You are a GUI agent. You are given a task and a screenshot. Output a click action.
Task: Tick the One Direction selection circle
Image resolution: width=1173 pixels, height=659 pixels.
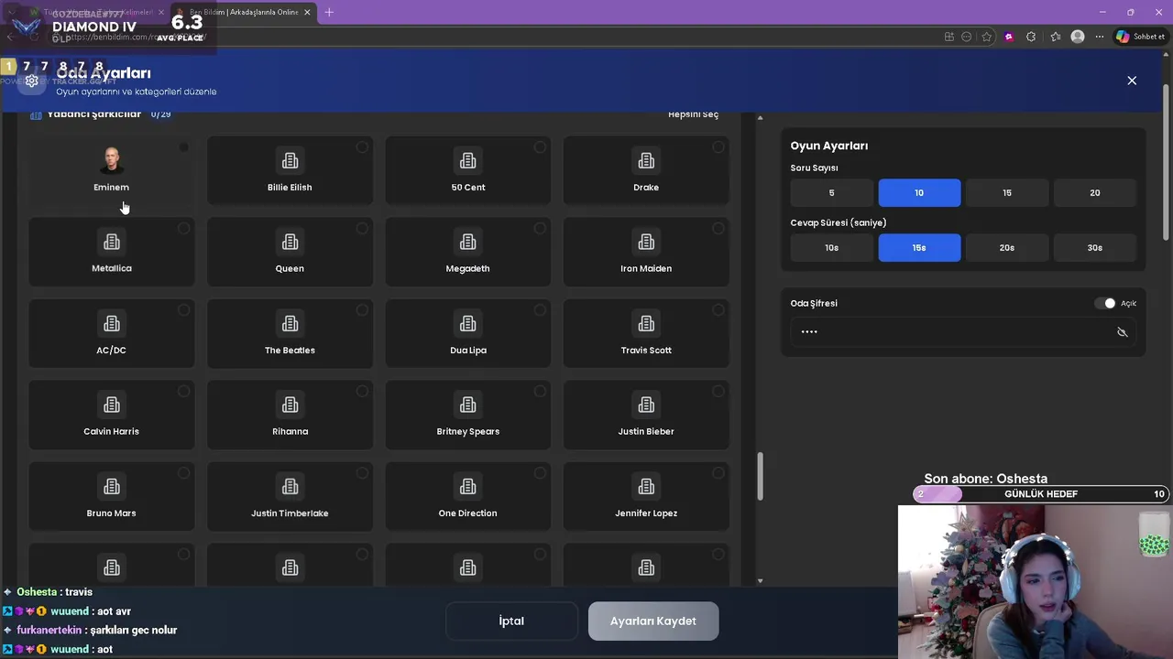click(540, 473)
